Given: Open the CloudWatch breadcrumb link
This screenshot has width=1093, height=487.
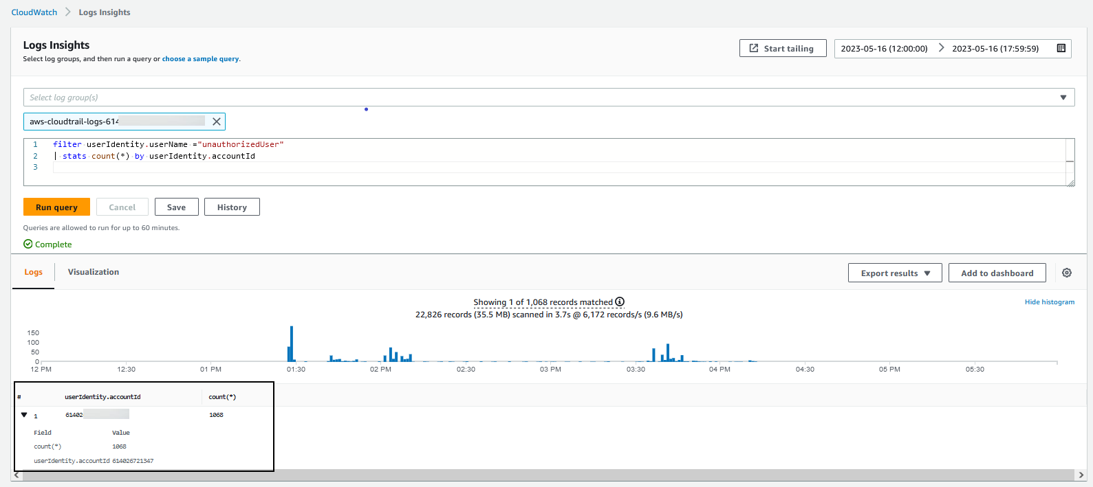Looking at the screenshot, I should click(x=34, y=12).
